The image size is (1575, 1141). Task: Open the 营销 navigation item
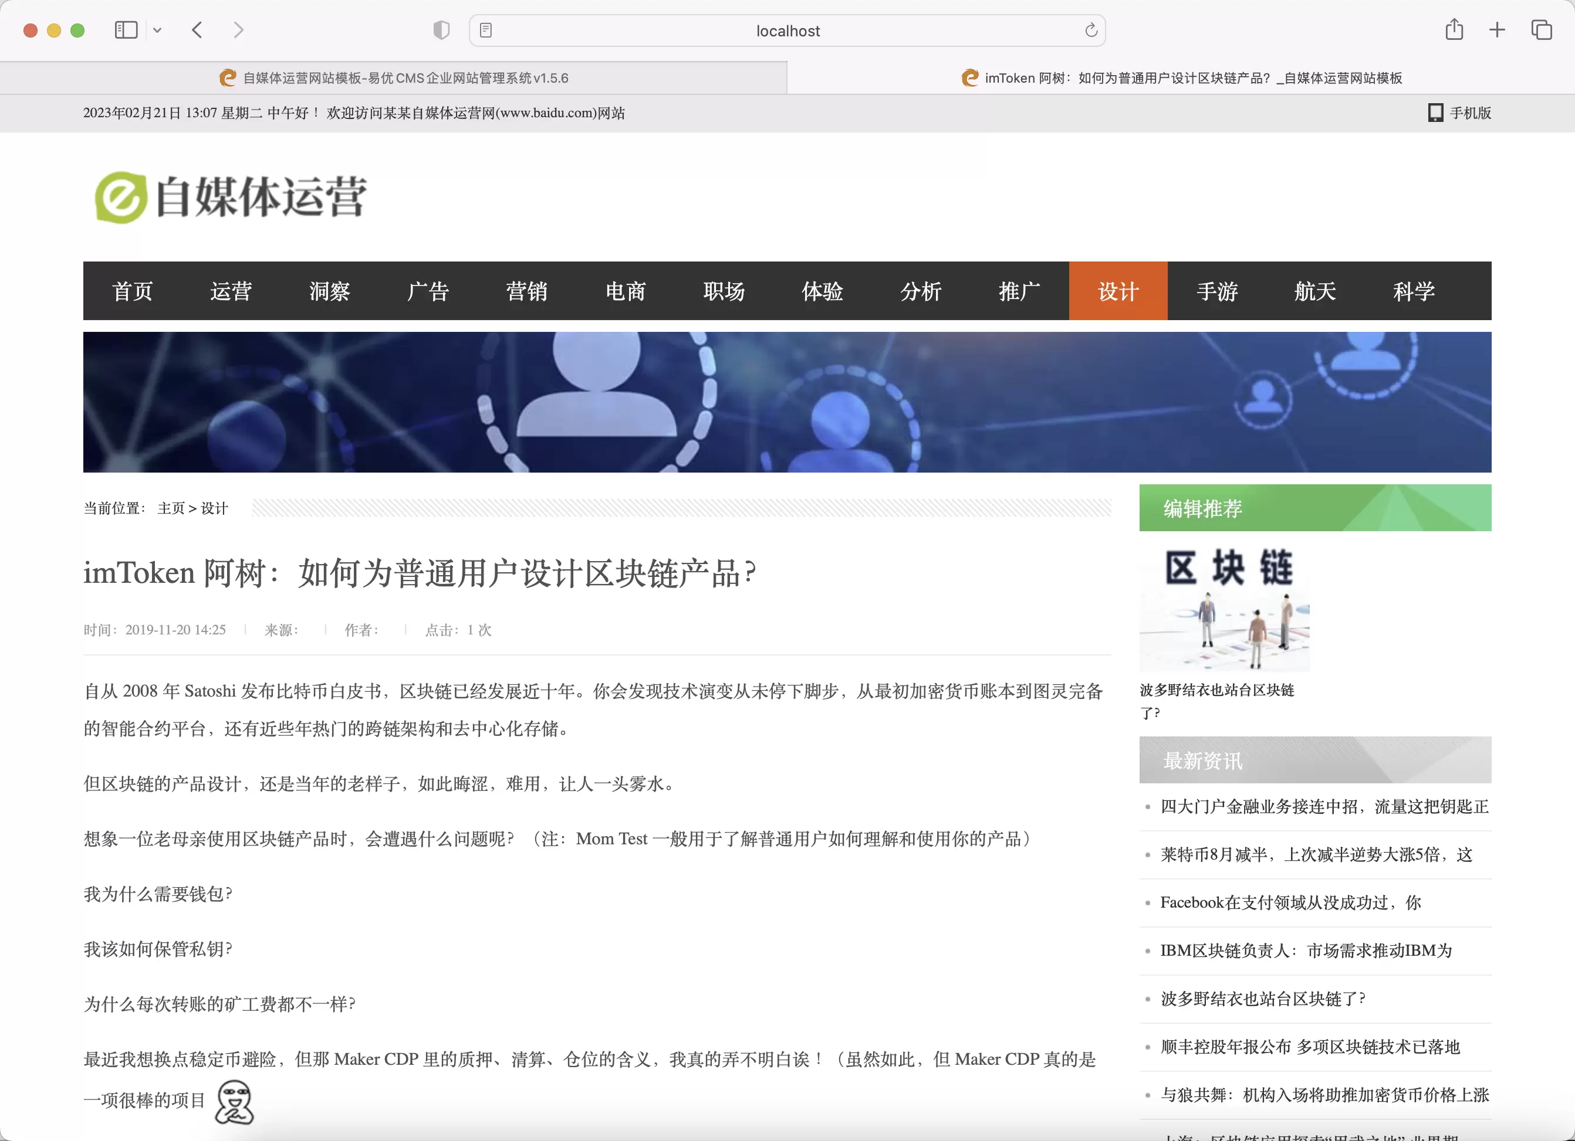coord(527,291)
